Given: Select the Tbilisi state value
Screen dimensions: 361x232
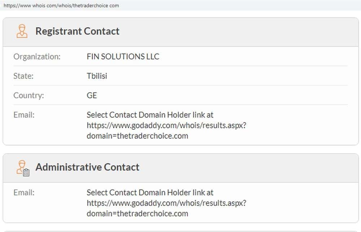Looking at the screenshot, I should (97, 76).
